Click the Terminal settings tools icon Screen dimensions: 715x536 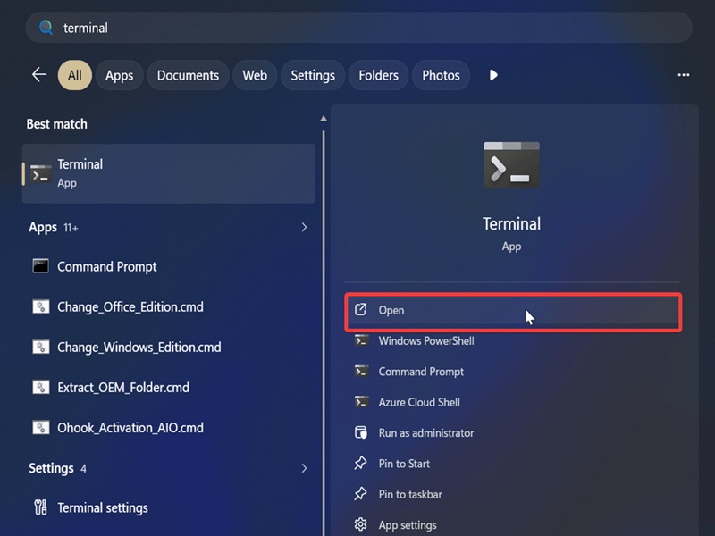click(40, 507)
